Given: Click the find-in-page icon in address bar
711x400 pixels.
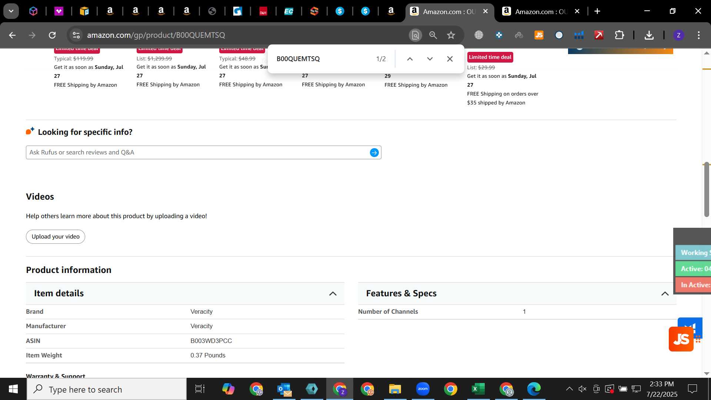Looking at the screenshot, I should pos(415,35).
